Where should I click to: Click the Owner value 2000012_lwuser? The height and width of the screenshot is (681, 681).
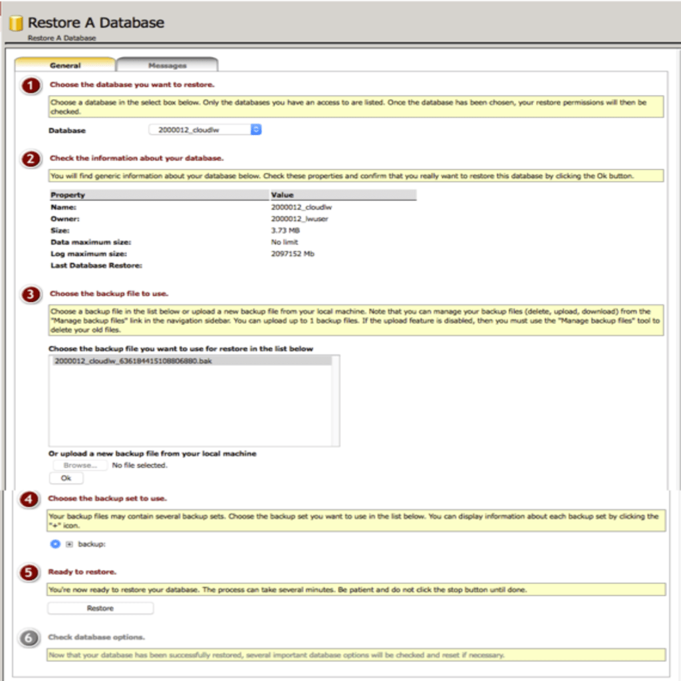pos(300,219)
